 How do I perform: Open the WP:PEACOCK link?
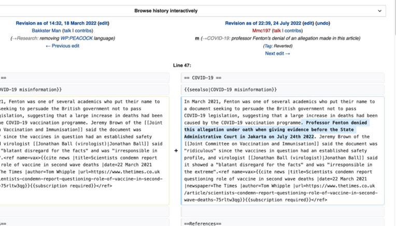[77, 38]
